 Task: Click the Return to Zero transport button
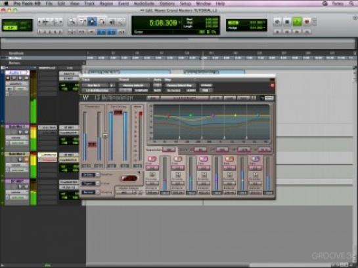277,31
